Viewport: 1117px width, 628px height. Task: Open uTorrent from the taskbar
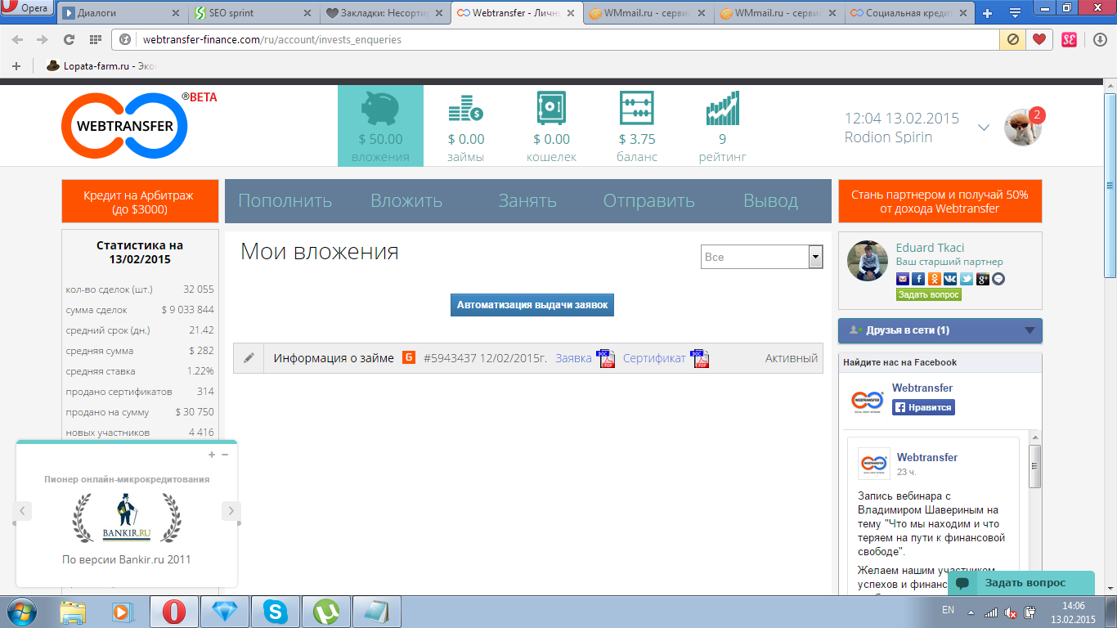pyautogui.click(x=326, y=612)
